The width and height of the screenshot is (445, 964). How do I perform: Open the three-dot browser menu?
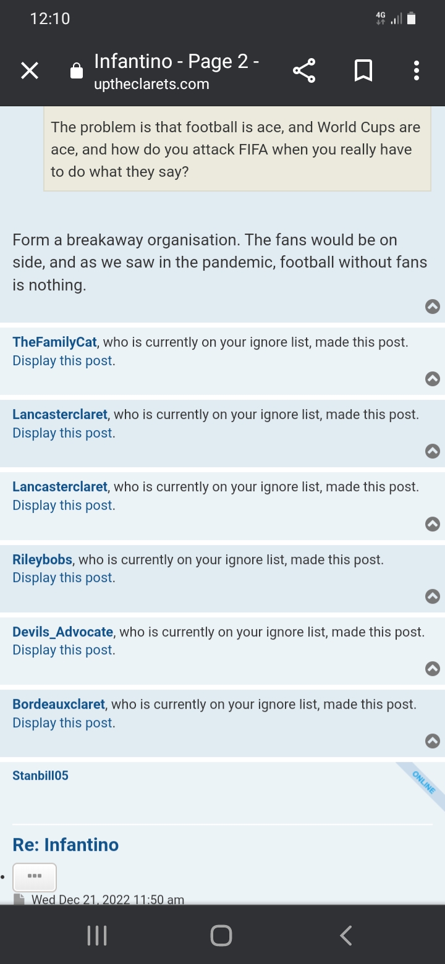click(416, 71)
